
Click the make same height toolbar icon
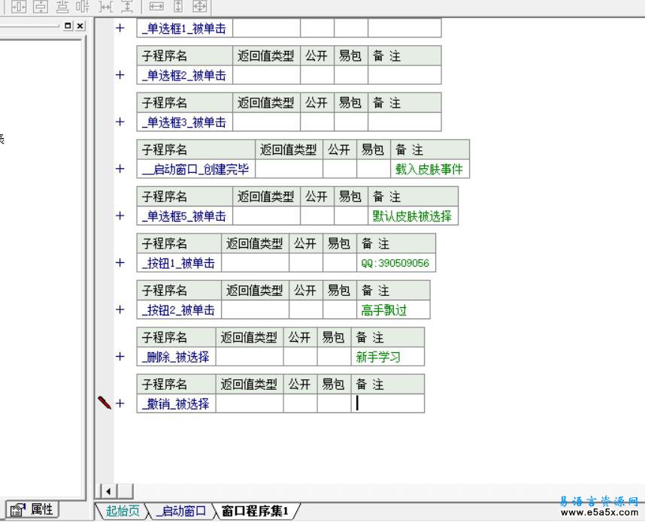(x=178, y=6)
